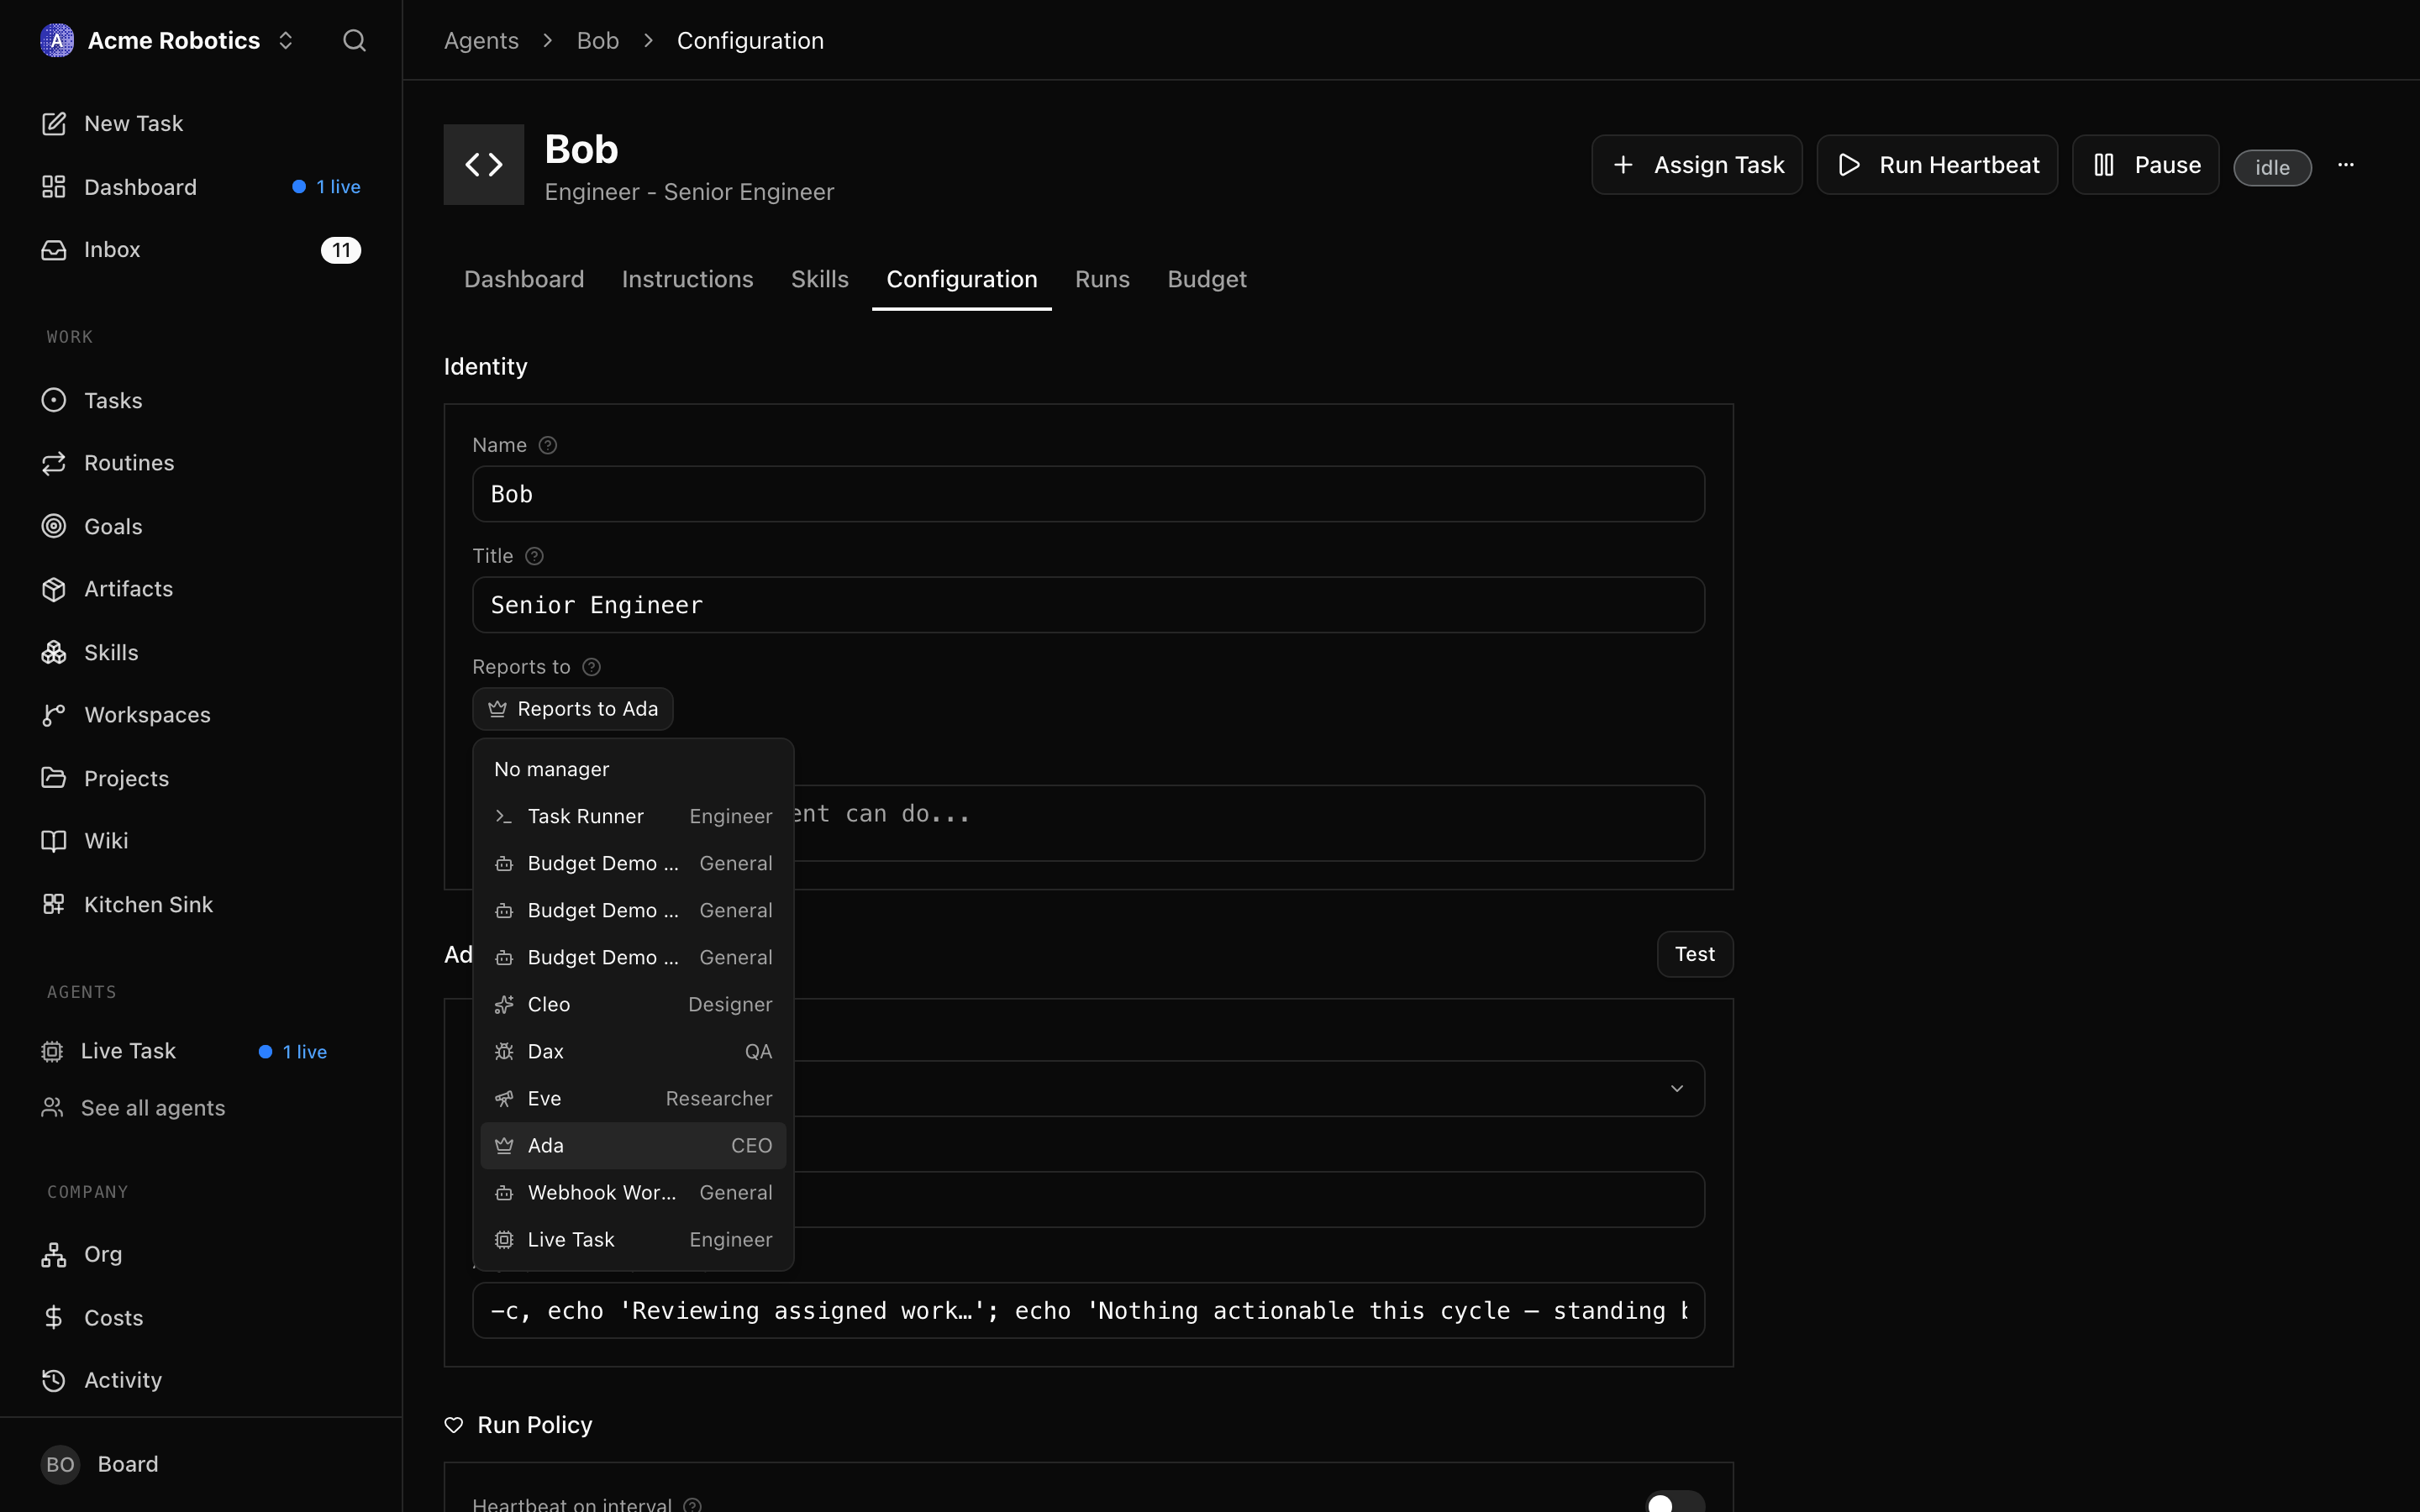Viewport: 2420px width, 1512px height.
Task: Click the Skills sidebar icon
Action: [54, 652]
